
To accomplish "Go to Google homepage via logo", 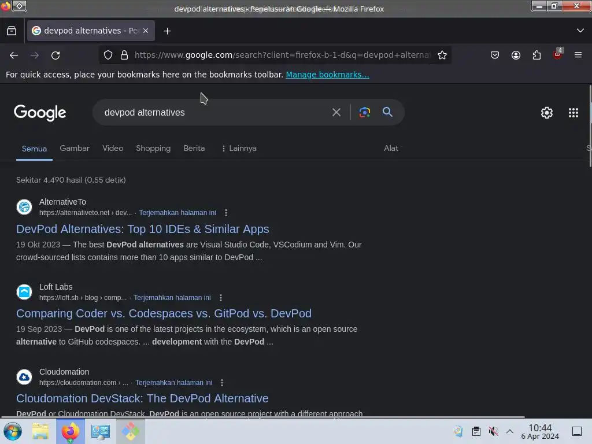I will [40, 113].
